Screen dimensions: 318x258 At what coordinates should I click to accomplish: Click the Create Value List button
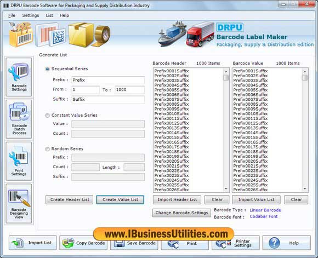point(120,199)
